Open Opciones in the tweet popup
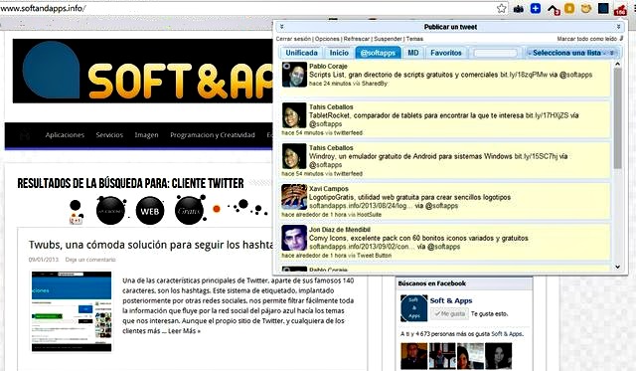This screenshot has width=636, height=371. (327, 39)
